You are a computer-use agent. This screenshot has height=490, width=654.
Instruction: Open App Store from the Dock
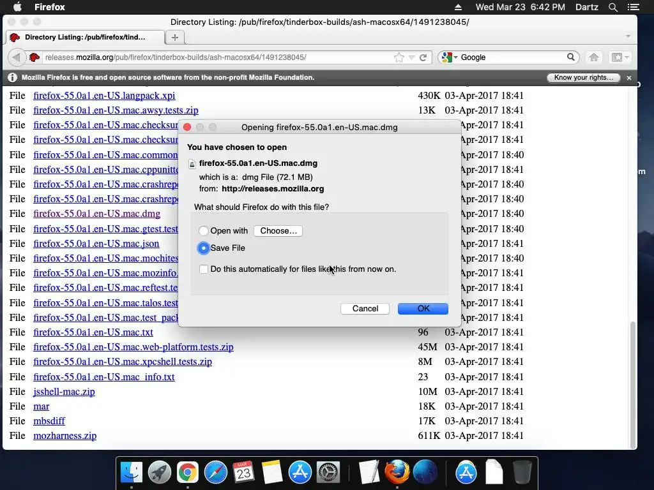pyautogui.click(x=300, y=473)
